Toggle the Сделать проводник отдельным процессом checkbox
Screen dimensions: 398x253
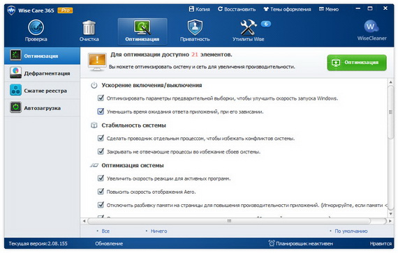[101, 138]
